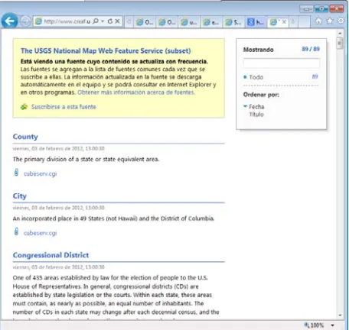Viewport: 349px width, 330px height.
Task: Click 'Suscribirse a esta fuente' link
Action: [x=64, y=107]
